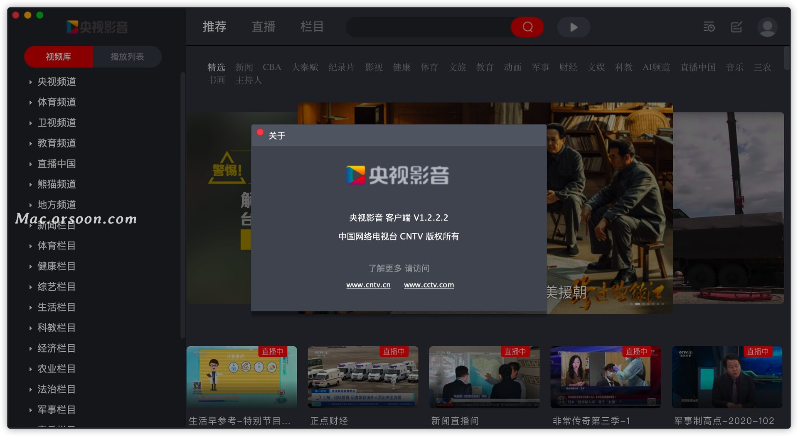Expand the 卫视频道 tree item
The image size is (798, 436).
[31, 123]
